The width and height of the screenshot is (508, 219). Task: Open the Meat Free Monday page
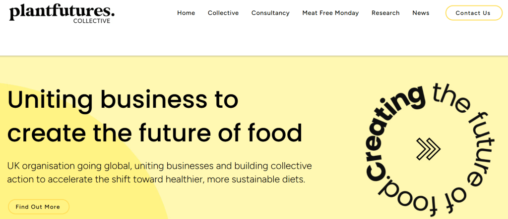330,13
